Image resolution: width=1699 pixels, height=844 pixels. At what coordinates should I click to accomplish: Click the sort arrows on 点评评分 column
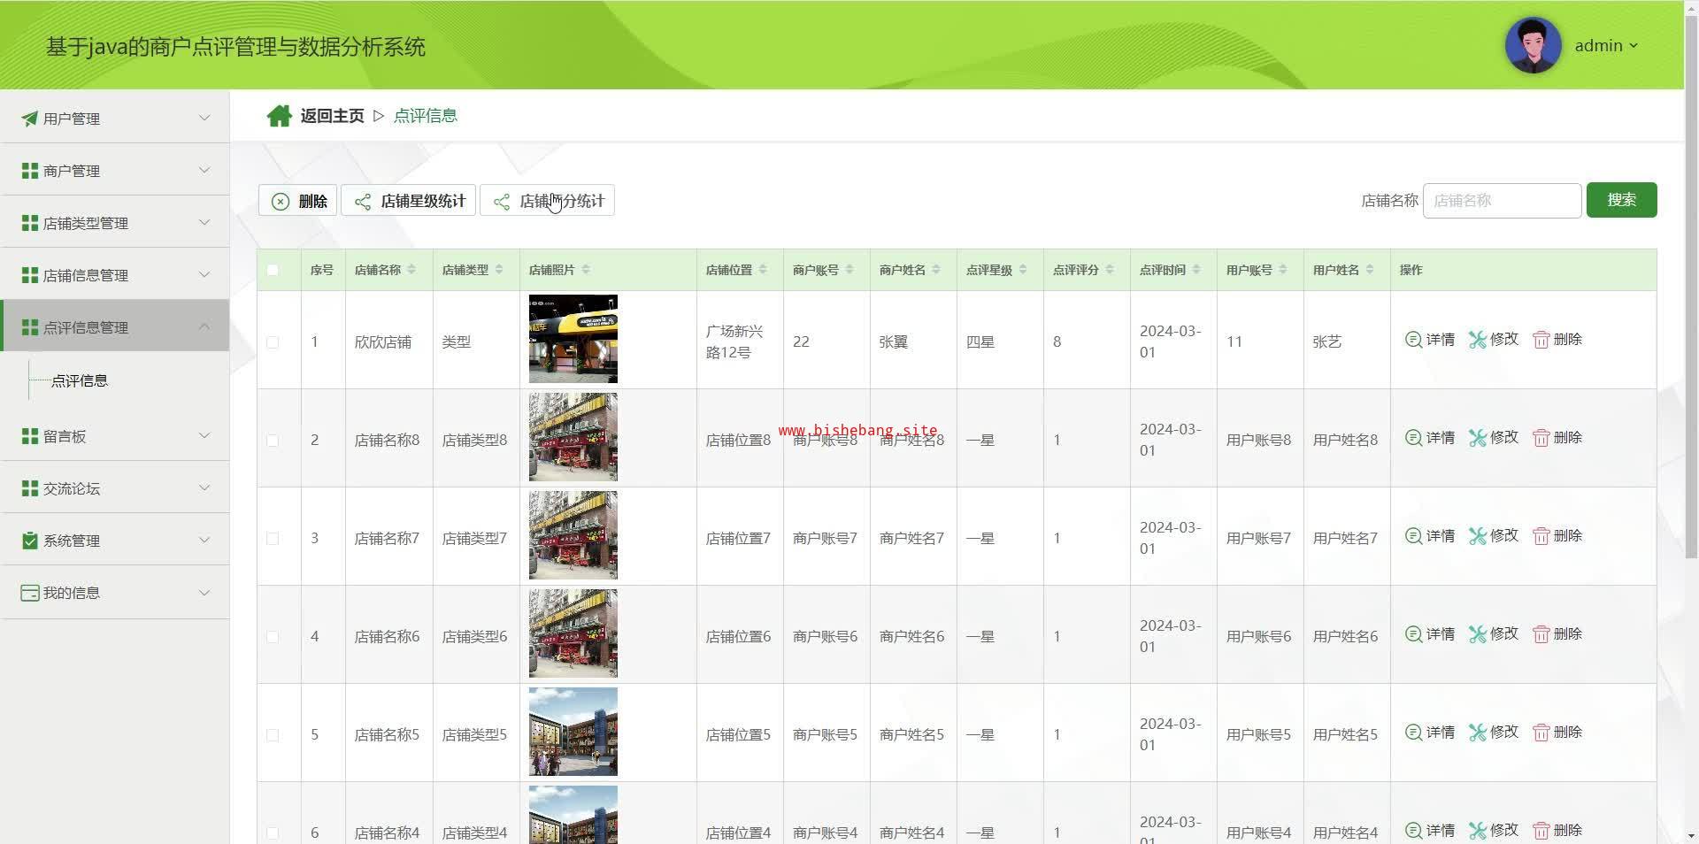(1110, 270)
